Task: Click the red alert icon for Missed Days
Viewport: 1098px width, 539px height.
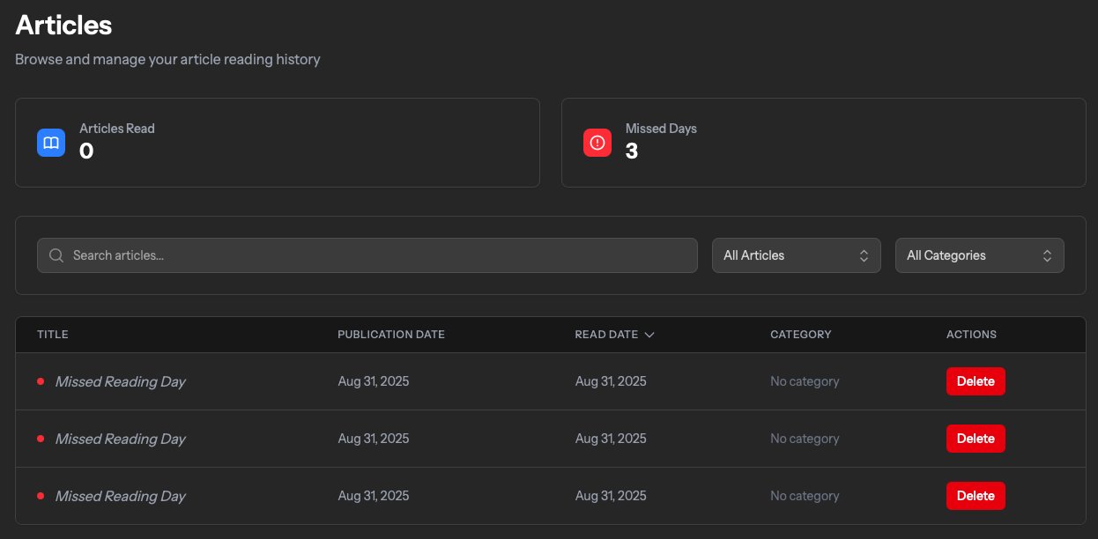Action: coord(597,143)
